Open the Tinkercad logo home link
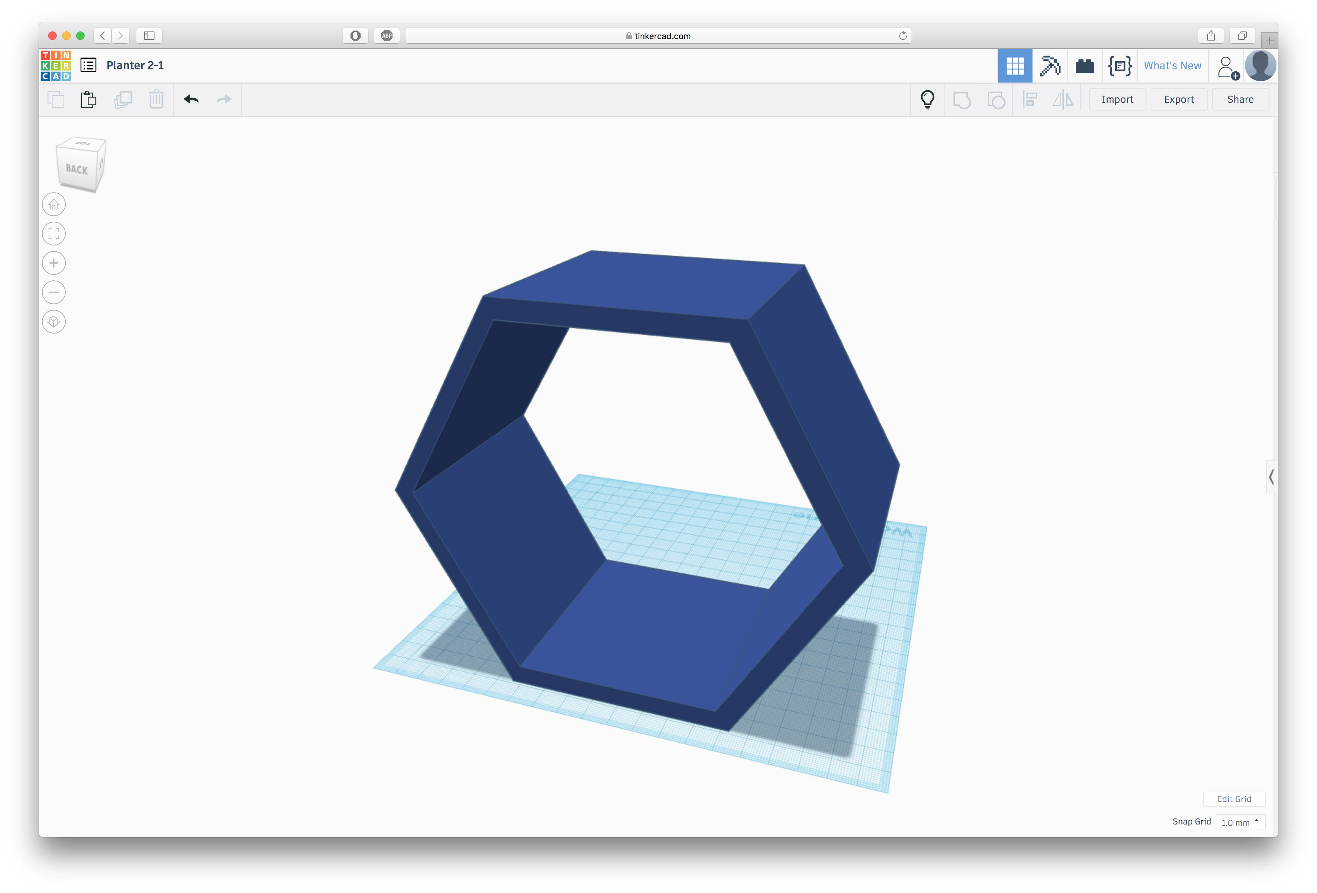 [56, 66]
